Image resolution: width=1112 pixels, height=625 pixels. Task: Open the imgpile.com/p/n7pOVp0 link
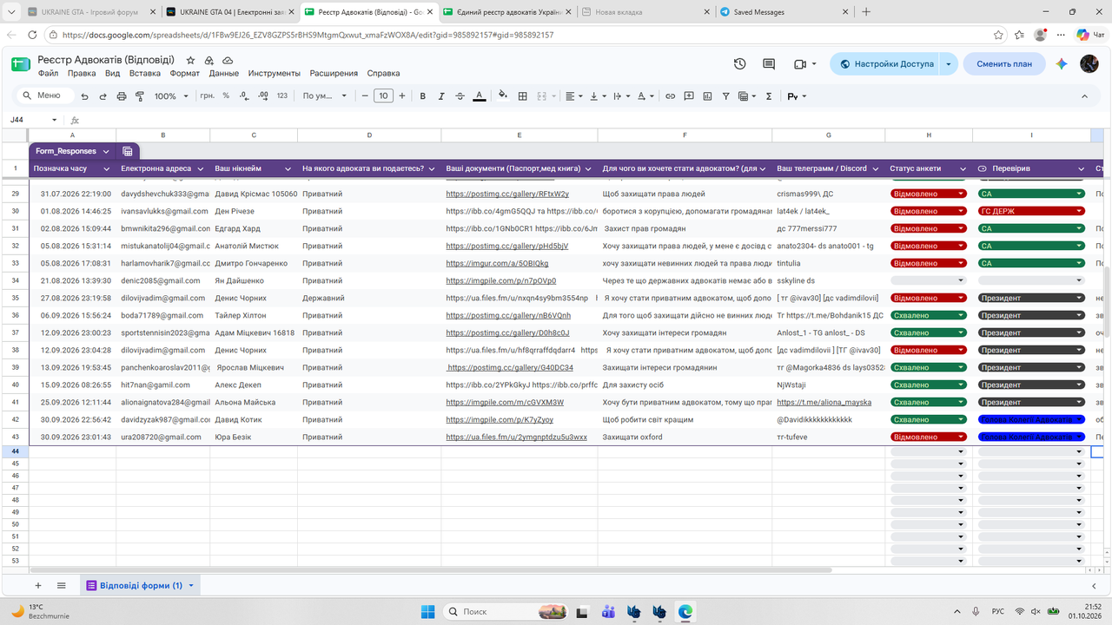click(501, 280)
